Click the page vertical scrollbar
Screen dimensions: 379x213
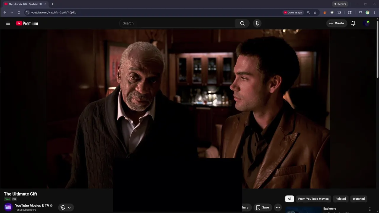tap(378, 49)
